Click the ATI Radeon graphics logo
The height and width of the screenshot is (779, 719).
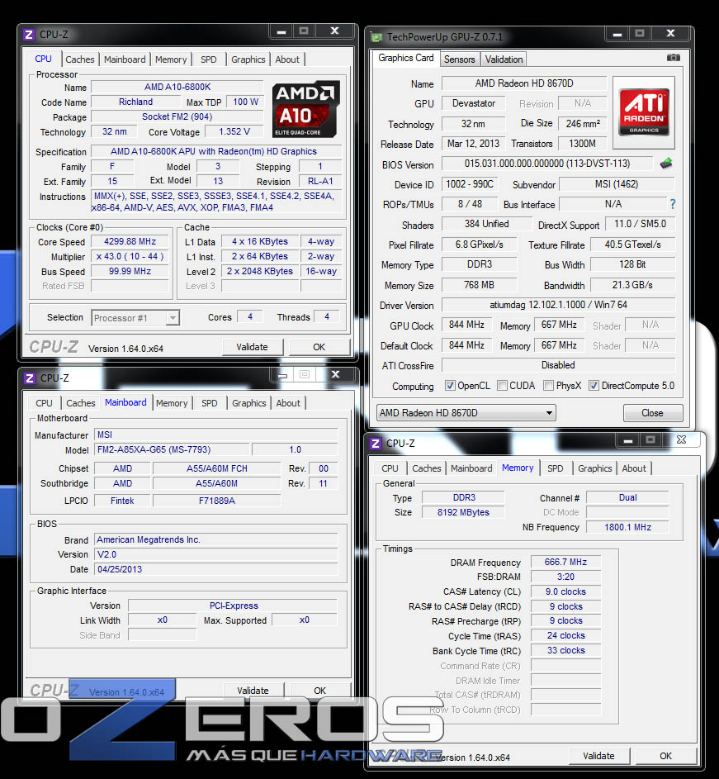[644, 112]
